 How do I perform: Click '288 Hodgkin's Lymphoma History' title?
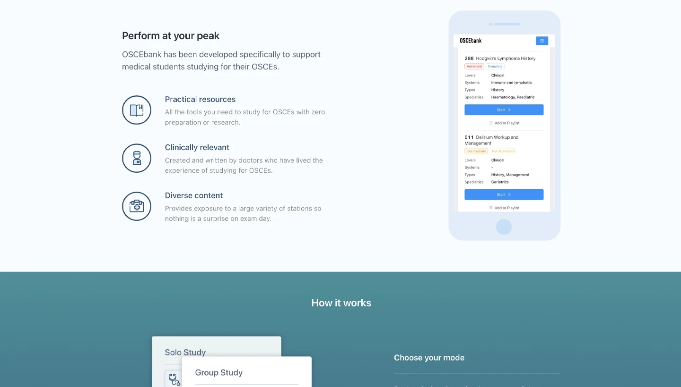pos(500,59)
